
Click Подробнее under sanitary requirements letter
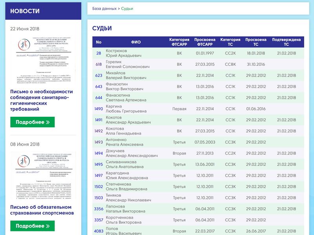coord(33,122)
